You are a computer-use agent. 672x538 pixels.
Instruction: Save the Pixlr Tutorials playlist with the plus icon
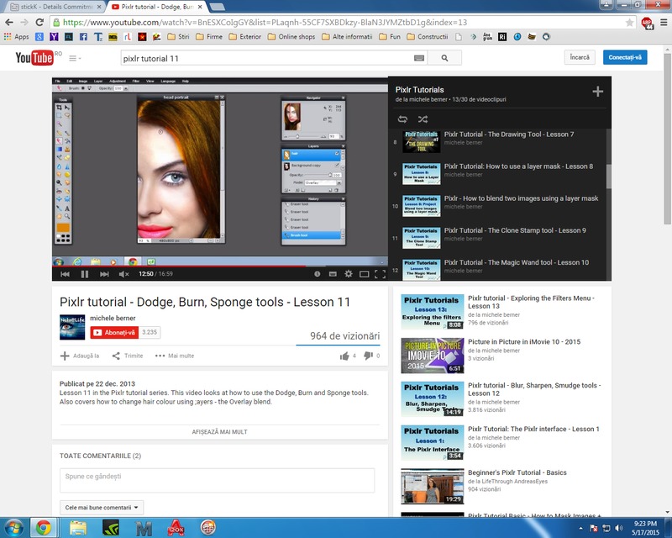click(597, 92)
